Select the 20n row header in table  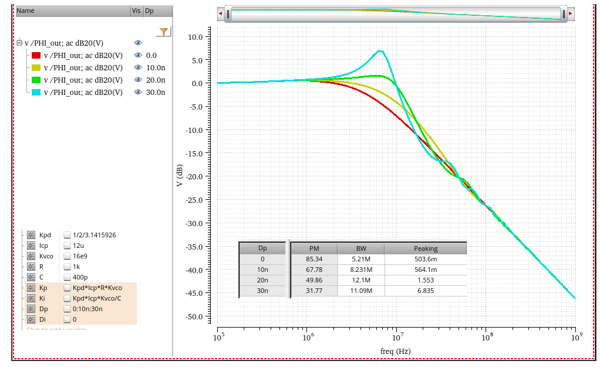pyautogui.click(x=262, y=280)
